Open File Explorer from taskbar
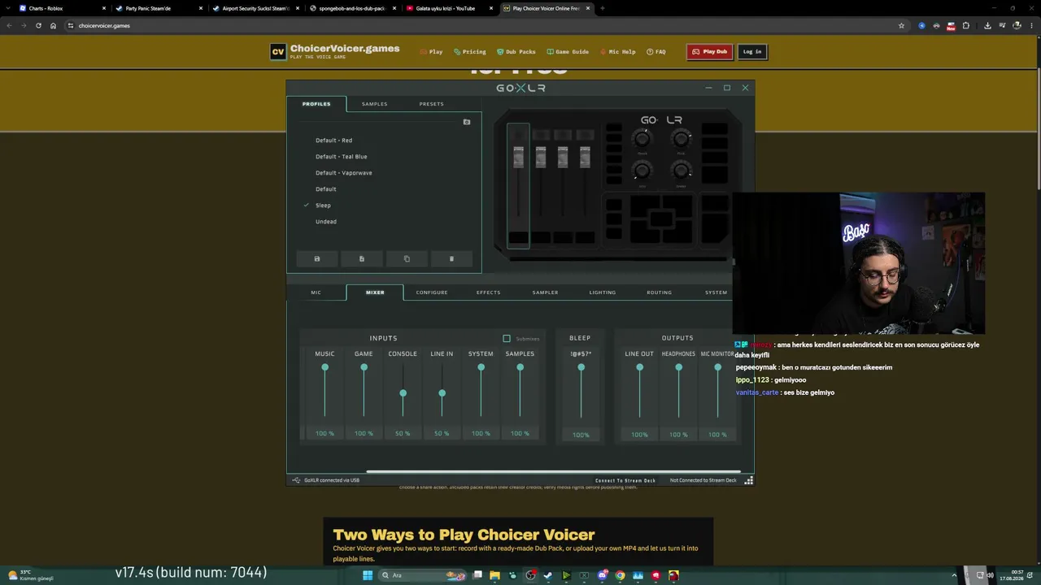Viewport: 1041px width, 585px height. (494, 575)
